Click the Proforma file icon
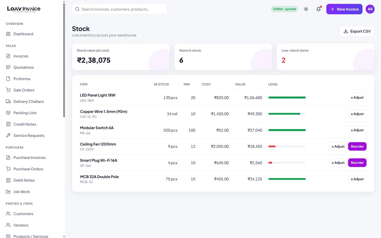The image size is (381, 238). click(x=8, y=79)
